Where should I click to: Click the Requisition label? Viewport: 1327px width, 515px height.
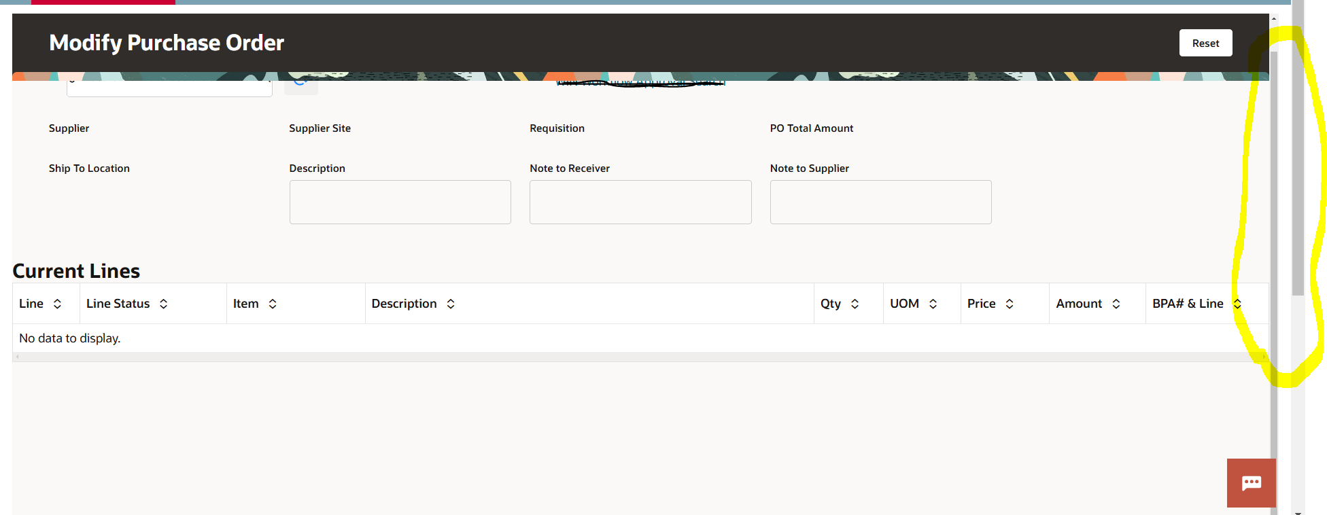557,128
